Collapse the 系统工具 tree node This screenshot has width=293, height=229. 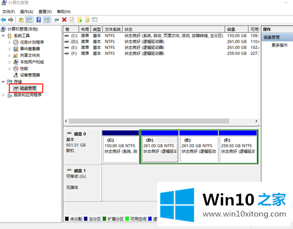(x=3, y=36)
